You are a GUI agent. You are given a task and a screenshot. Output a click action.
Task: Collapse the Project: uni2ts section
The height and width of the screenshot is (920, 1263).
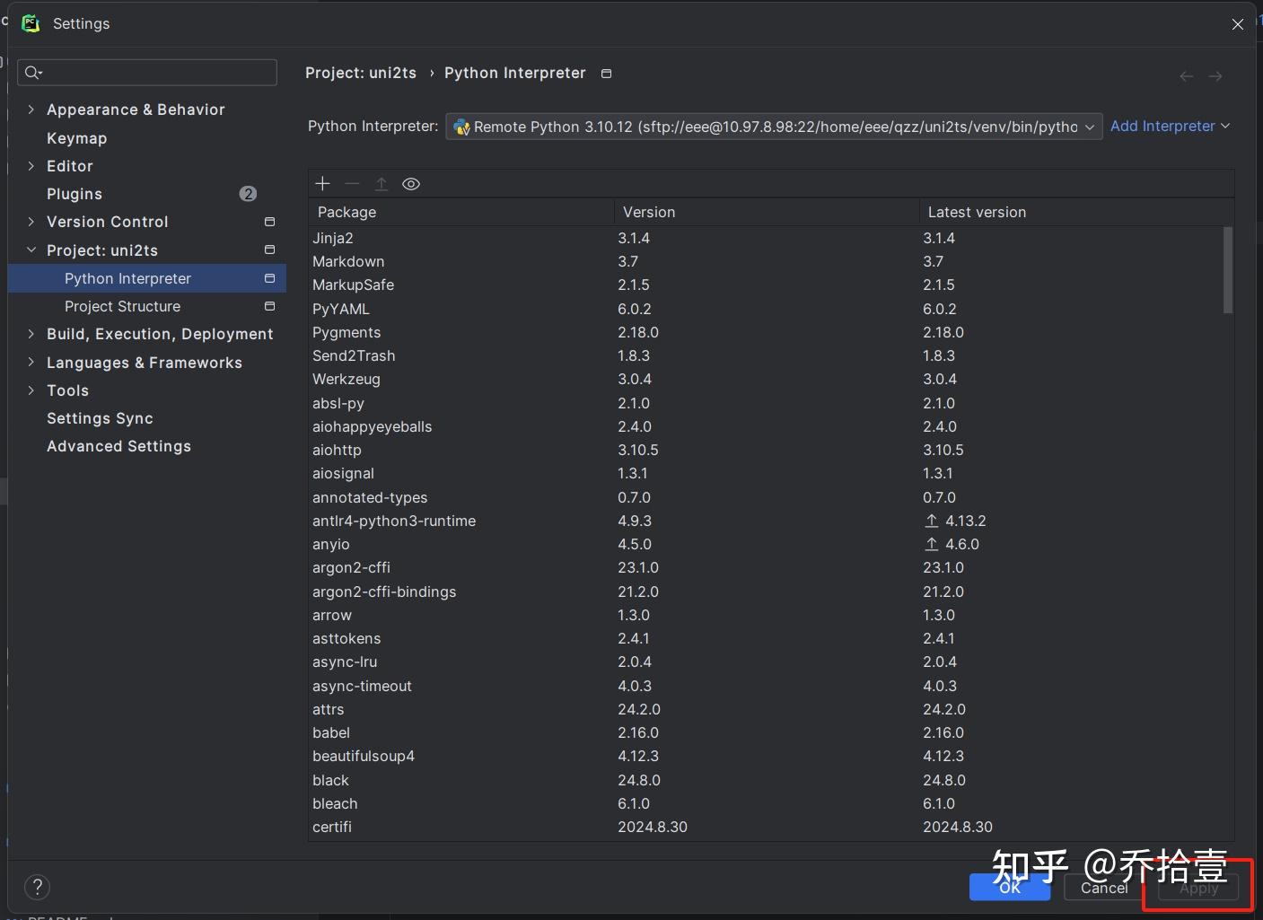tap(31, 250)
